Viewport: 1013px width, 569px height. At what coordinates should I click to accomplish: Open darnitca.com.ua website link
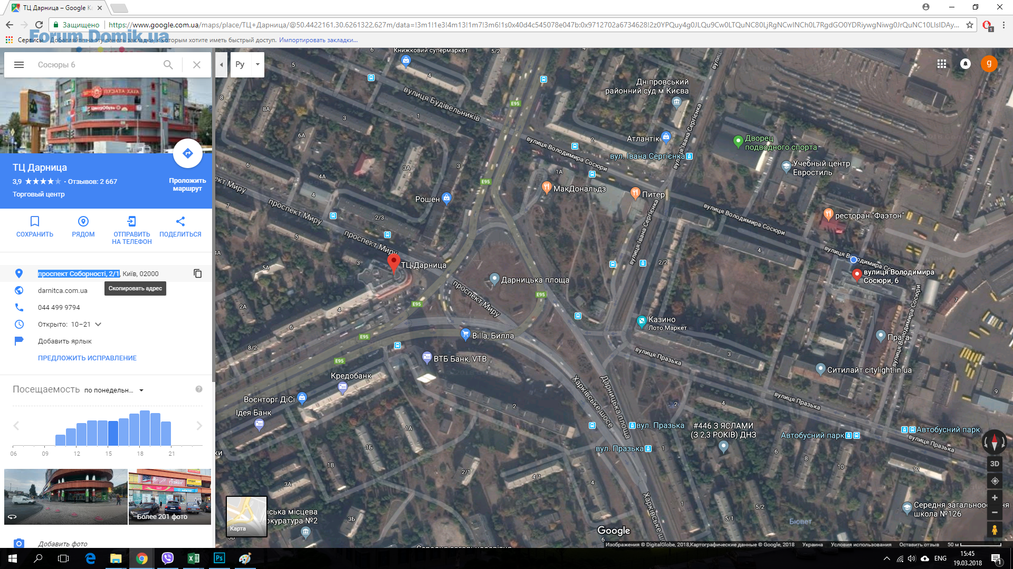click(63, 290)
